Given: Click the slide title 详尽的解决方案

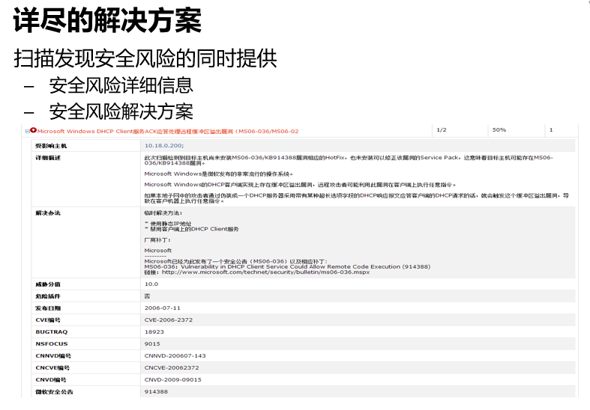Looking at the screenshot, I should coord(108,19).
